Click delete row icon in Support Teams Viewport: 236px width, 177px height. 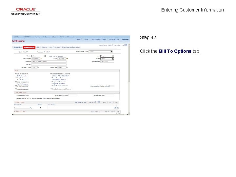point(118,108)
